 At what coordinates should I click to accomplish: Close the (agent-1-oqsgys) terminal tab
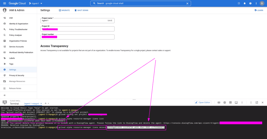coord(41,104)
